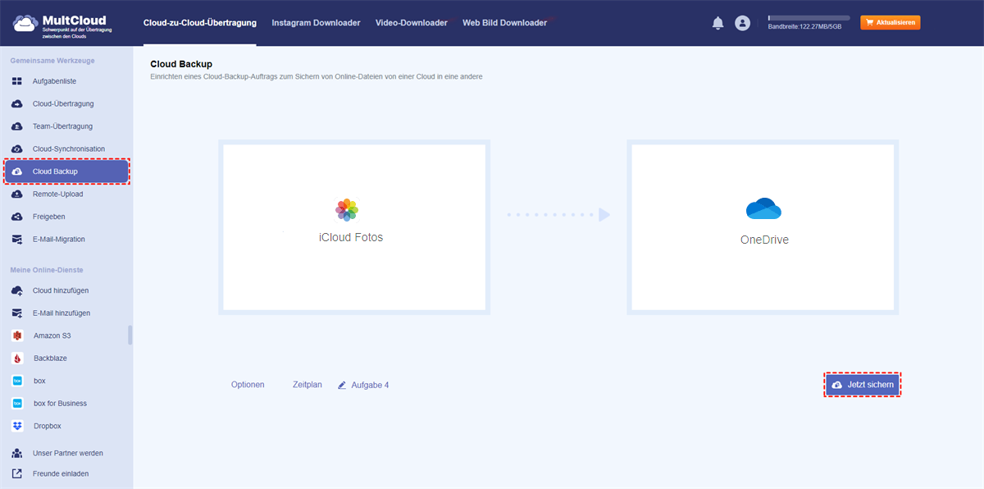Open Optionen settings
The height and width of the screenshot is (489, 984).
(x=248, y=385)
